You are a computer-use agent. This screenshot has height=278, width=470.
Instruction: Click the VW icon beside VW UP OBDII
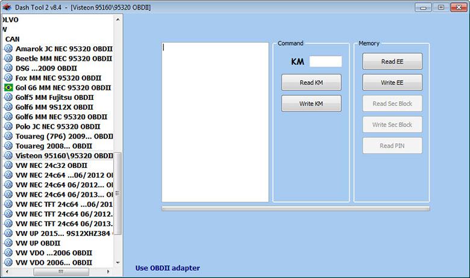(x=8, y=243)
